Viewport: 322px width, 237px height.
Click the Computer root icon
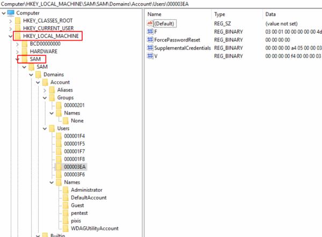click(11, 13)
